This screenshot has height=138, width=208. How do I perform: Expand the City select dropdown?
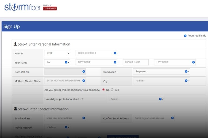pyautogui.click(x=161, y=81)
